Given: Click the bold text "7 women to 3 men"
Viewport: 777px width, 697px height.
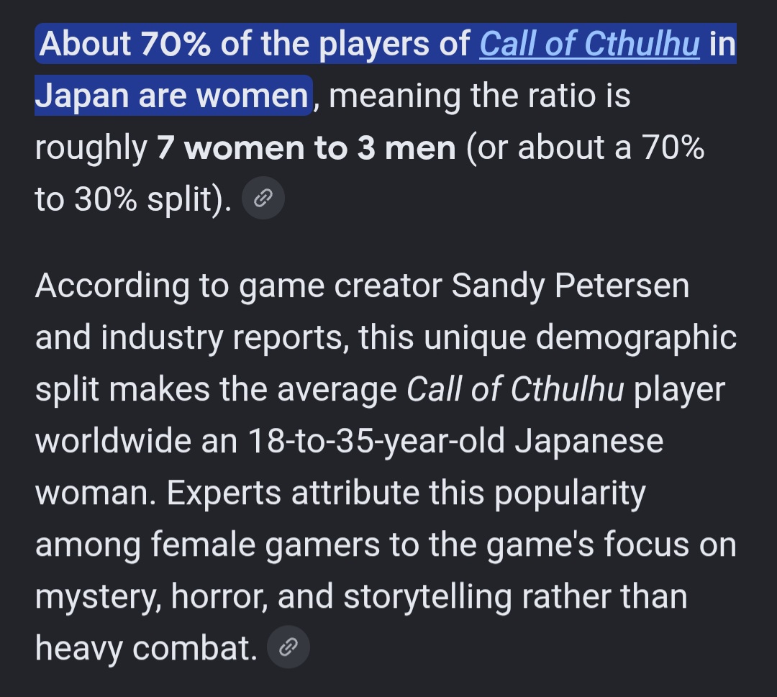Looking at the screenshot, I should click(306, 147).
